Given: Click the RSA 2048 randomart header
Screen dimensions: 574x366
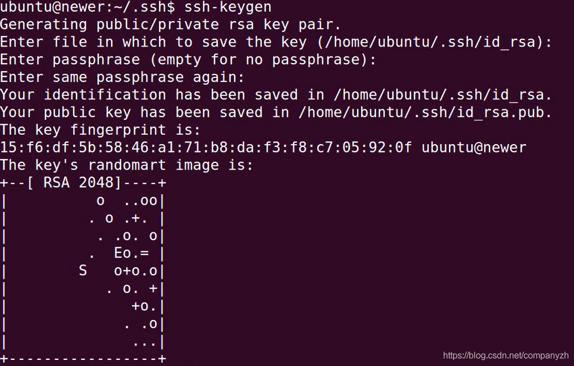Looking at the screenshot, I should (x=82, y=183).
